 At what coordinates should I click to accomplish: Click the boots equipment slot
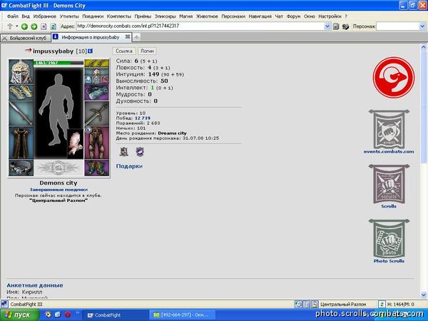[x=96, y=168]
